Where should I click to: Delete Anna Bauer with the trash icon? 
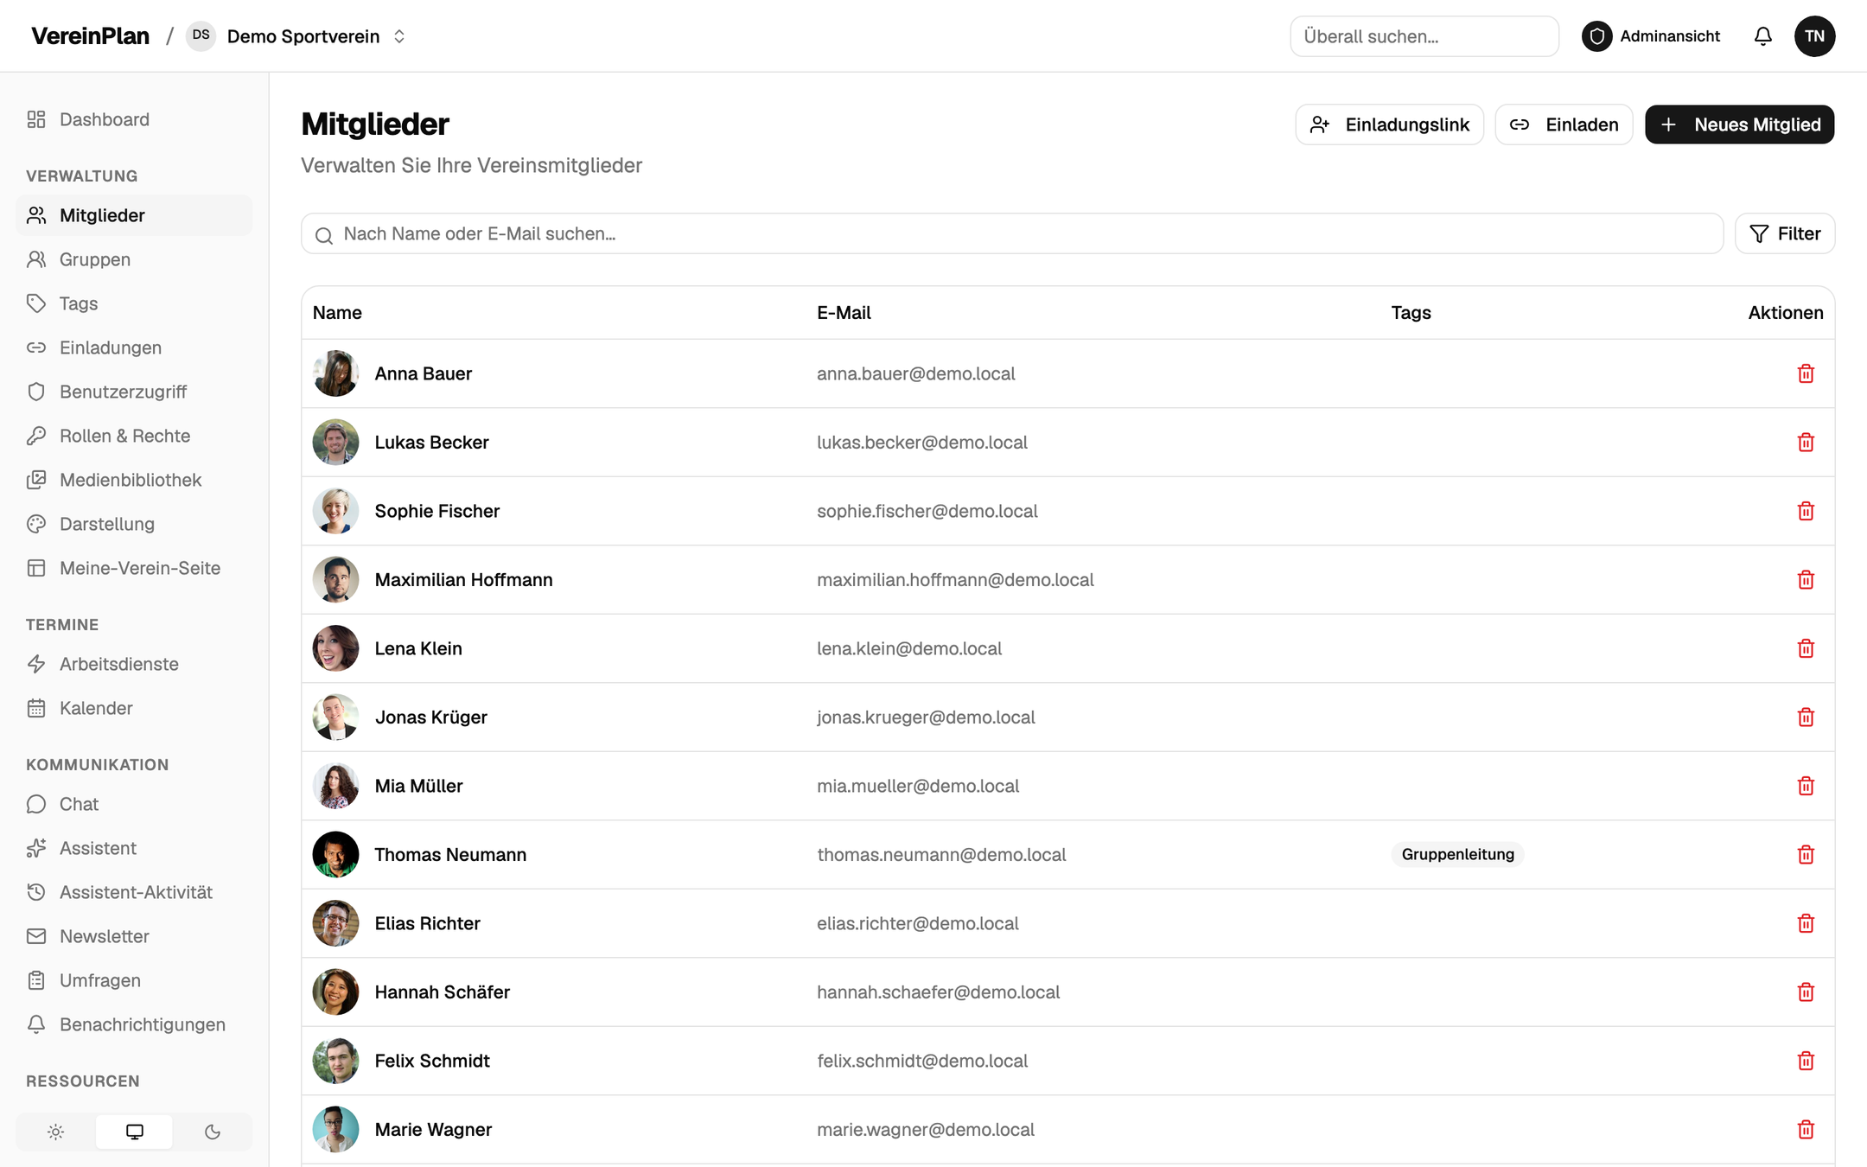coord(1806,373)
